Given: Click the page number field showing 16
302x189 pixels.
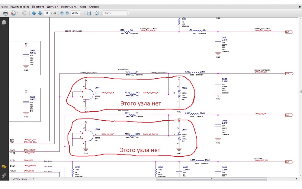Looking at the screenshot, I should pos(47,13).
